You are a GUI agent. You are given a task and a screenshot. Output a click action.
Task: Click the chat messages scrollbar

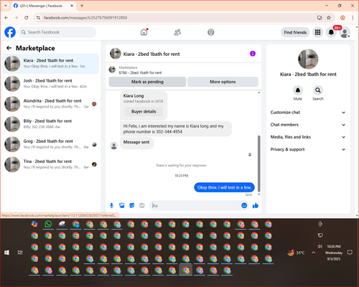click(258, 164)
